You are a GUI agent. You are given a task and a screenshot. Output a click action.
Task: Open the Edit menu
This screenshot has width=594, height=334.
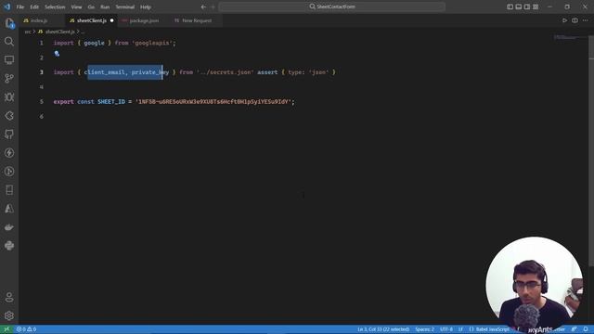pos(34,6)
